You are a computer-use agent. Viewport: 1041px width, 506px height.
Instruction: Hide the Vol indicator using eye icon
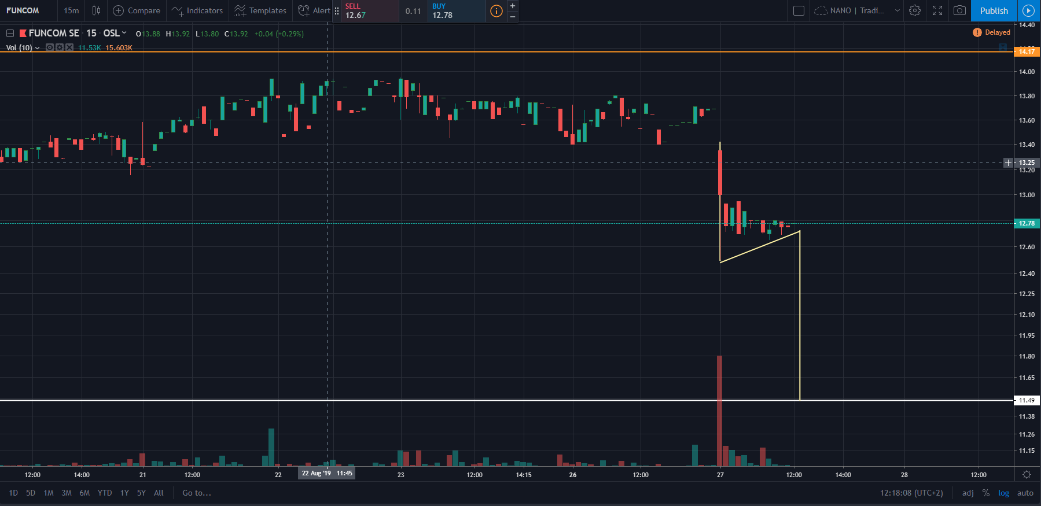[50, 47]
